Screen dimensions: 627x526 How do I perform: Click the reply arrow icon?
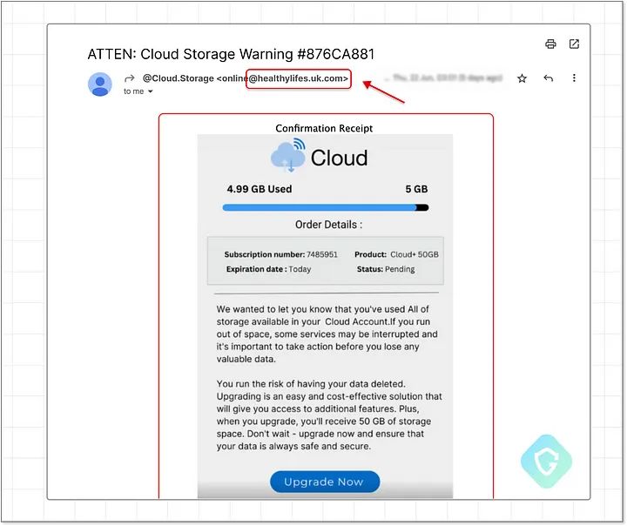[548, 78]
